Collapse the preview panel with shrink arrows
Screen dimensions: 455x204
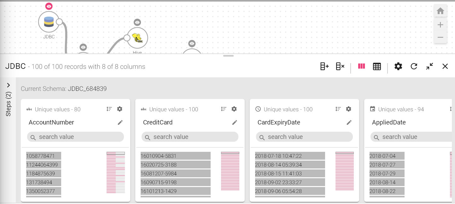[x=429, y=66]
